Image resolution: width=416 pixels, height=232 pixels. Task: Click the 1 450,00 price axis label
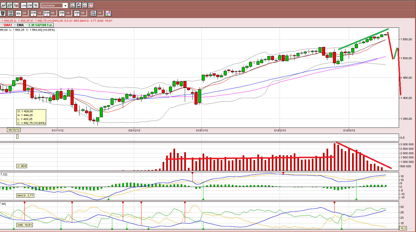(406, 78)
